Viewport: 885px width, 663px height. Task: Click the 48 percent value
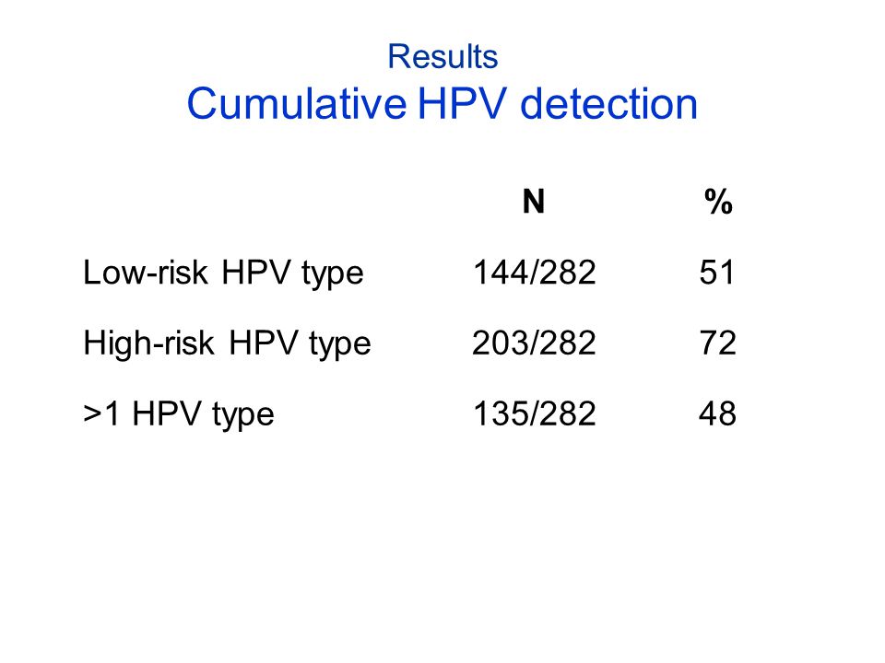pyautogui.click(x=717, y=413)
